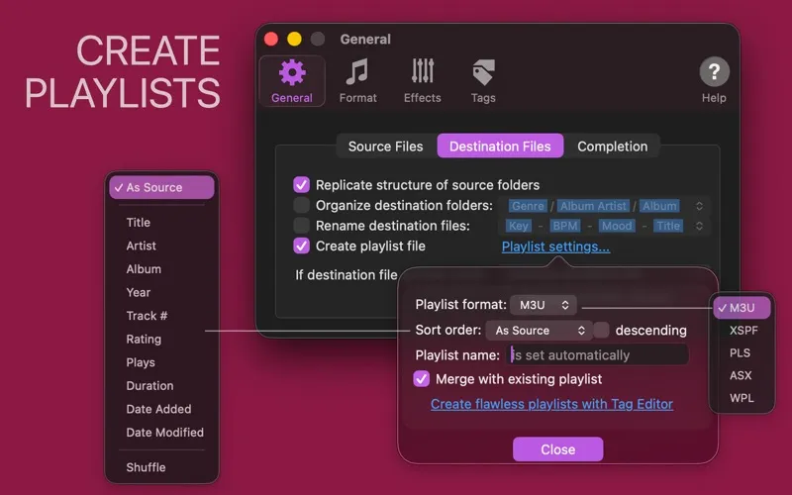The height and width of the screenshot is (495, 792).
Task: Select the Album folder token
Action: [659, 206]
